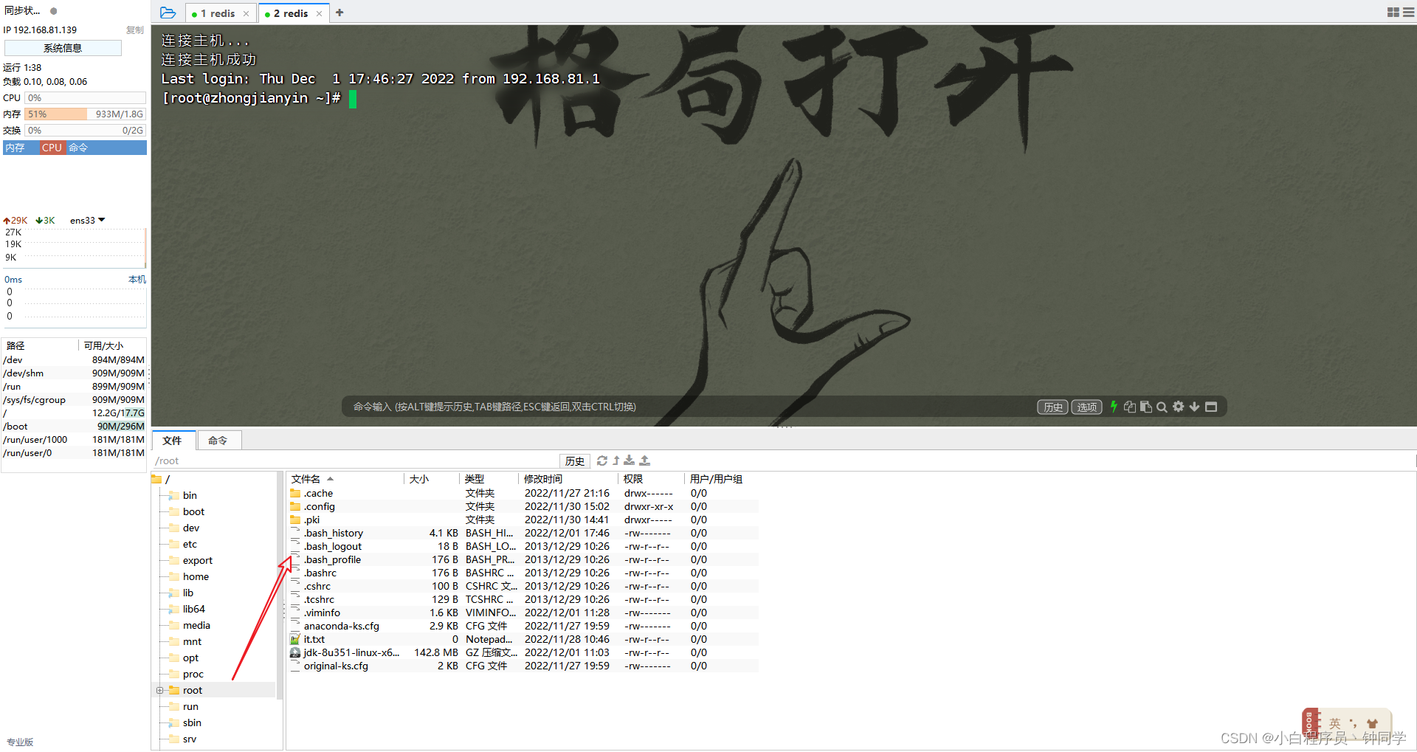Open the ens33 network interface dropdown
The image size is (1417, 752).
click(88, 220)
